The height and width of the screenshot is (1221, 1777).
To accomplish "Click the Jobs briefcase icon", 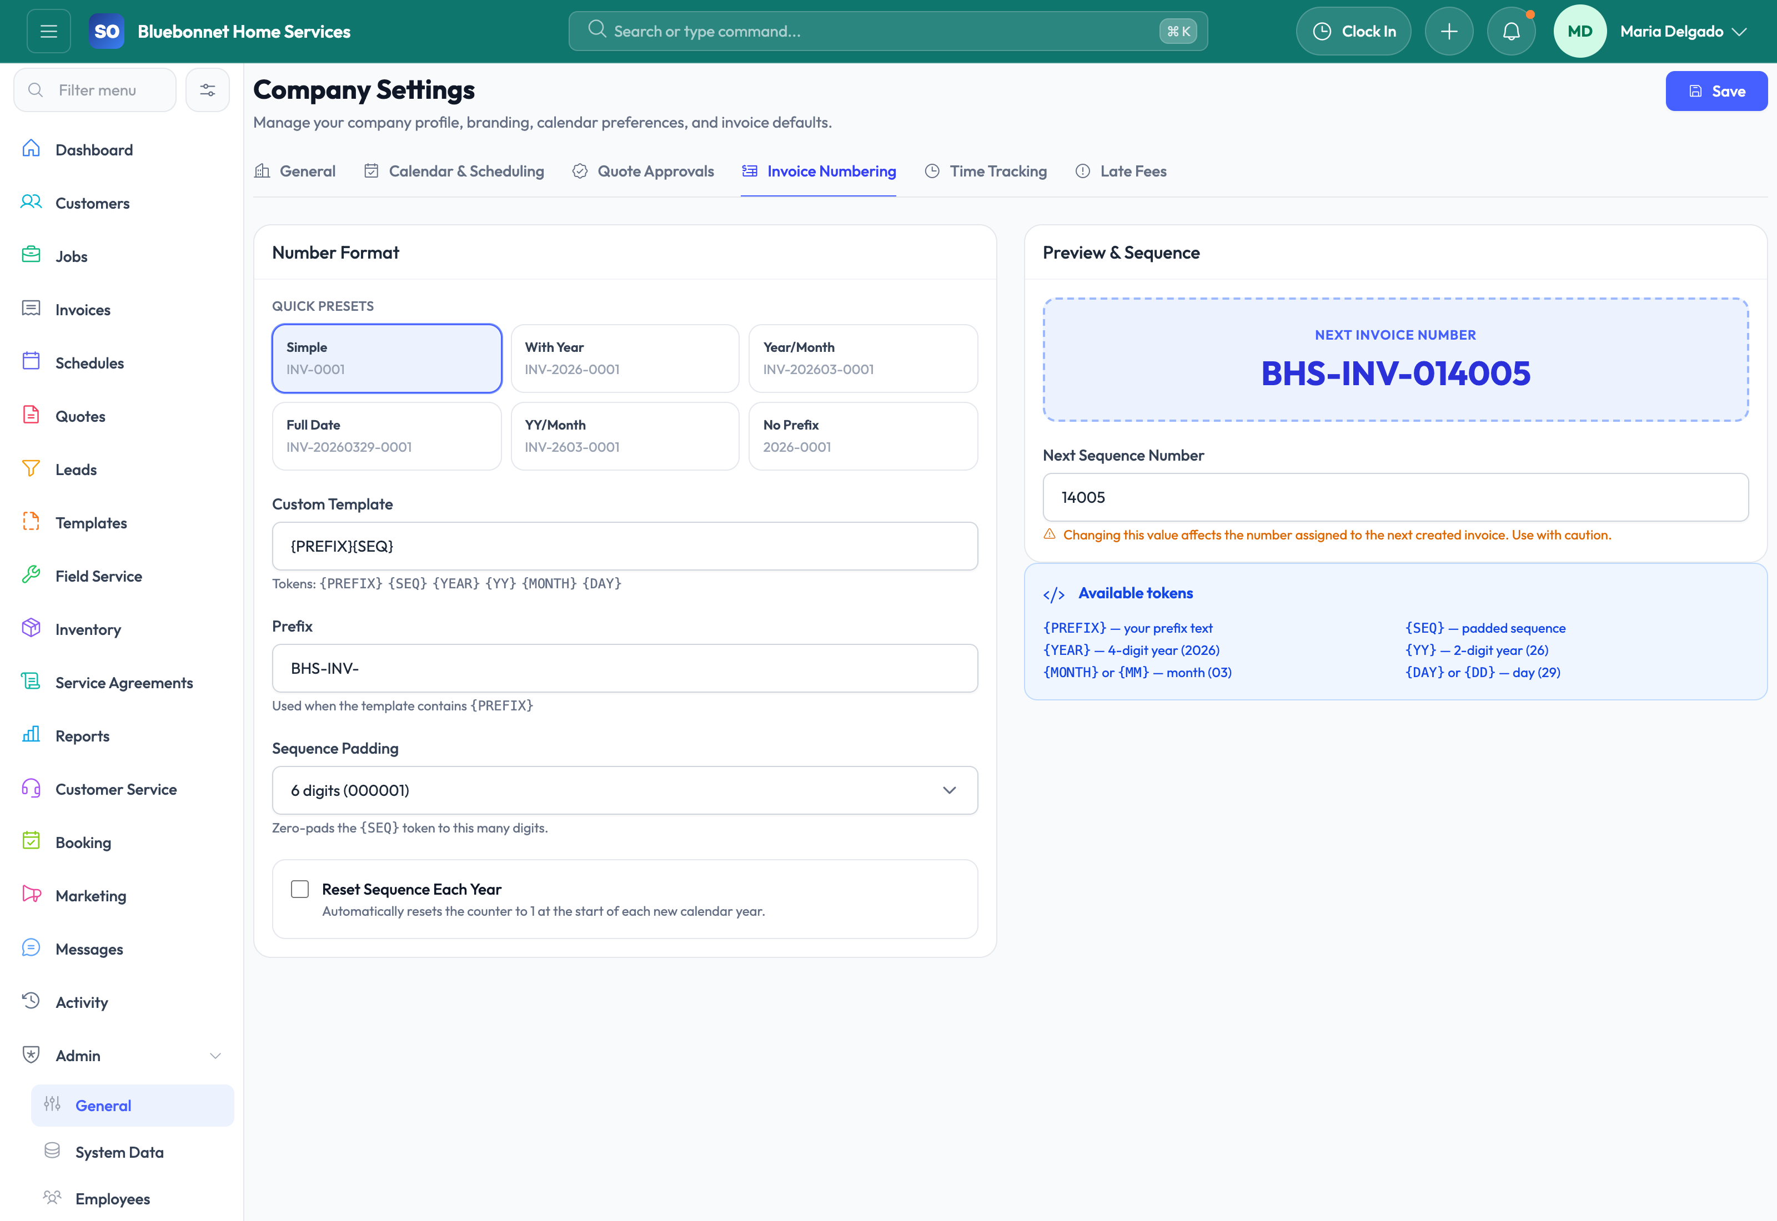I will point(32,255).
